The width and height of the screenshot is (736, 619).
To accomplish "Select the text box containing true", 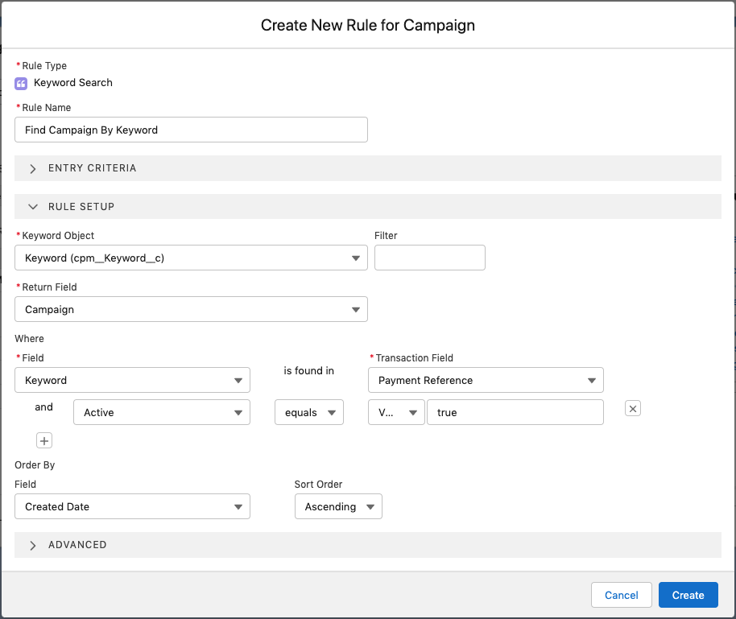I will coord(515,411).
